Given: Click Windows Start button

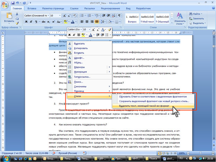Looking at the screenshot, I should point(6,159).
